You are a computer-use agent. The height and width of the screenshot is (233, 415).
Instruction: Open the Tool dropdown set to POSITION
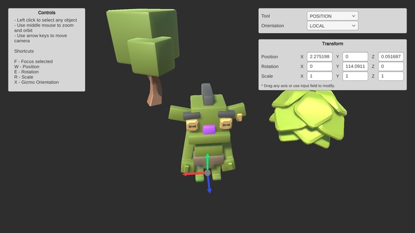click(x=333, y=16)
